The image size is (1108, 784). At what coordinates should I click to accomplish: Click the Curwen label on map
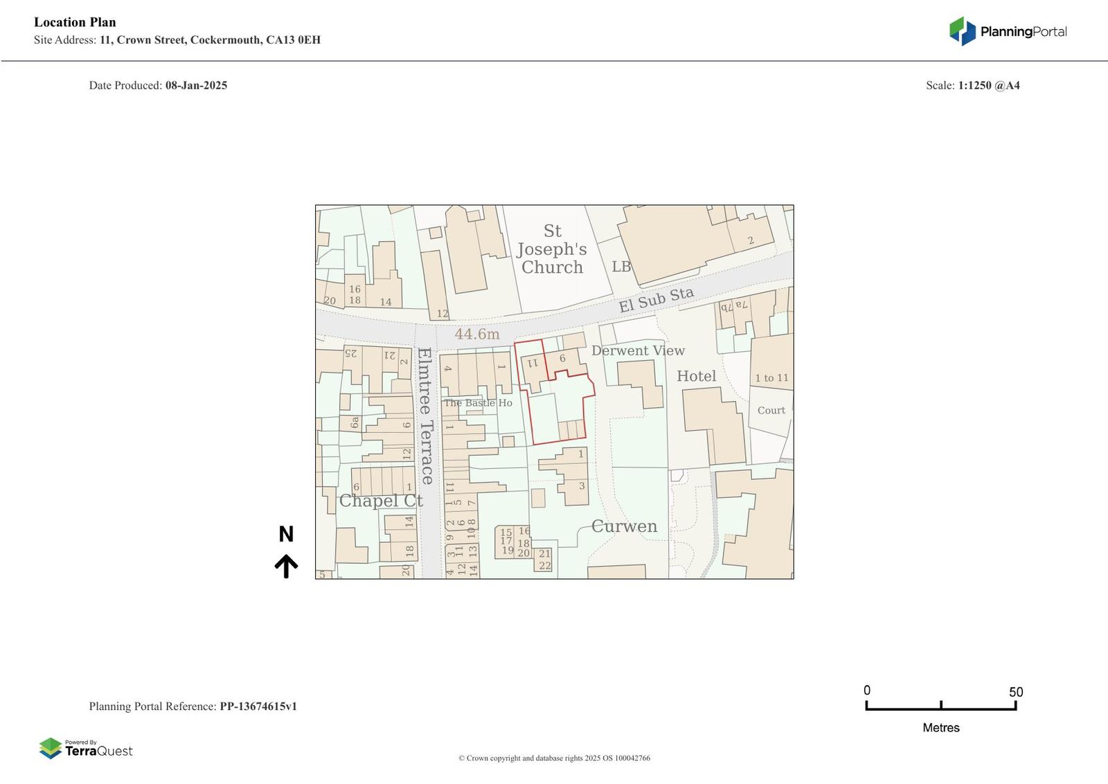pyautogui.click(x=624, y=526)
